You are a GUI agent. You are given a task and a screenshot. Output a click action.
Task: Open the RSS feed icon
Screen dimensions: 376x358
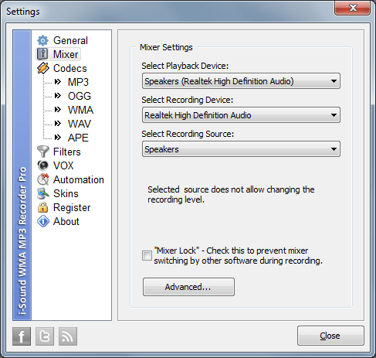pyautogui.click(x=68, y=336)
